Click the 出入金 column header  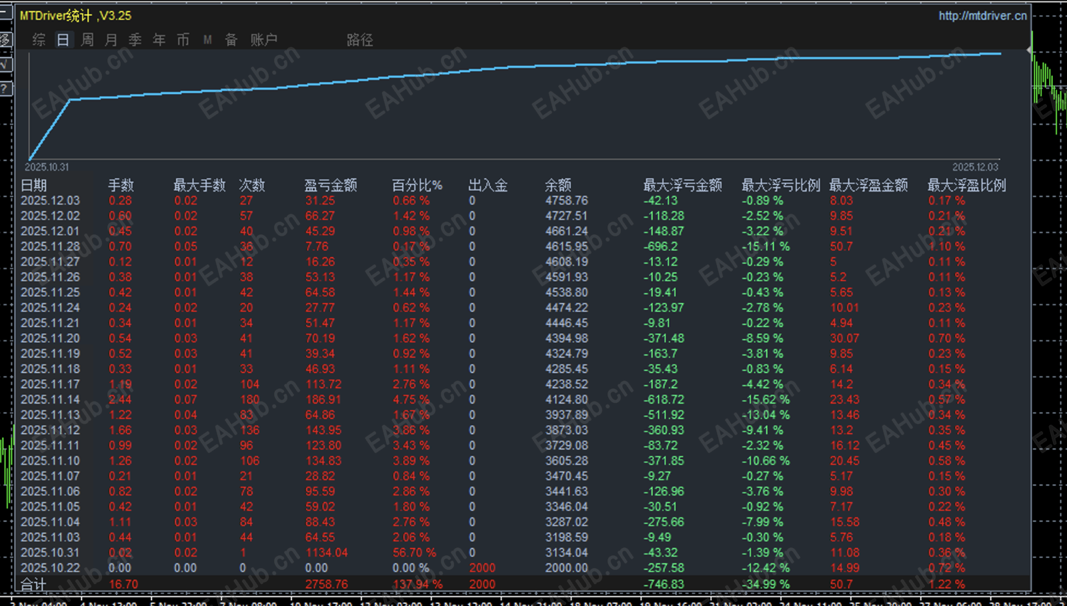pyautogui.click(x=488, y=185)
